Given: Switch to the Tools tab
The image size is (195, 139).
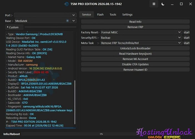Looking at the screenshot, I should (113, 14).
